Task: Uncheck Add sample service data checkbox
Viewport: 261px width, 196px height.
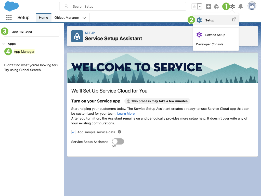Action: pos(73,132)
